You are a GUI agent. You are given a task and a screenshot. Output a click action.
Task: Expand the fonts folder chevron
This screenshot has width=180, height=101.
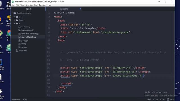[x=15, y=20]
